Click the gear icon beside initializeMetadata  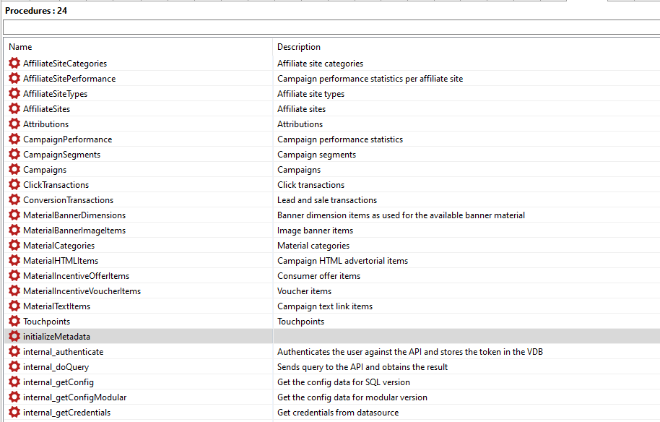pos(14,337)
